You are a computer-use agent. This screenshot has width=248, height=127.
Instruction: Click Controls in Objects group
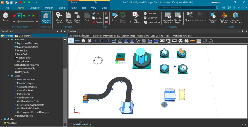click(150, 13)
